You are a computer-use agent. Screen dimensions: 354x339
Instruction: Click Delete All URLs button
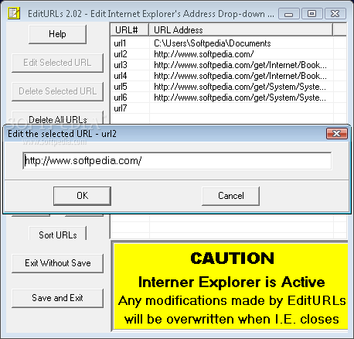[57, 118]
